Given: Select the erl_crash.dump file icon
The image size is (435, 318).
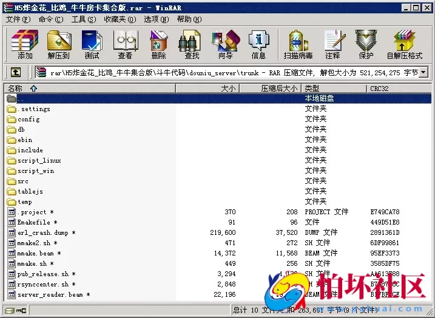Looking at the screenshot, I should coord(12,232).
